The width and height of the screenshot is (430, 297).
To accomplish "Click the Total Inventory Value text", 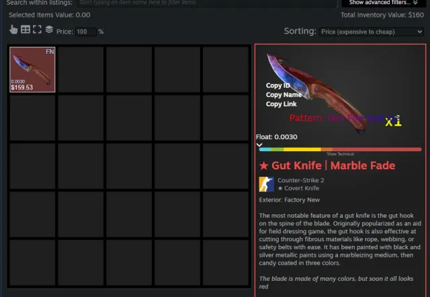I will pyautogui.click(x=382, y=15).
